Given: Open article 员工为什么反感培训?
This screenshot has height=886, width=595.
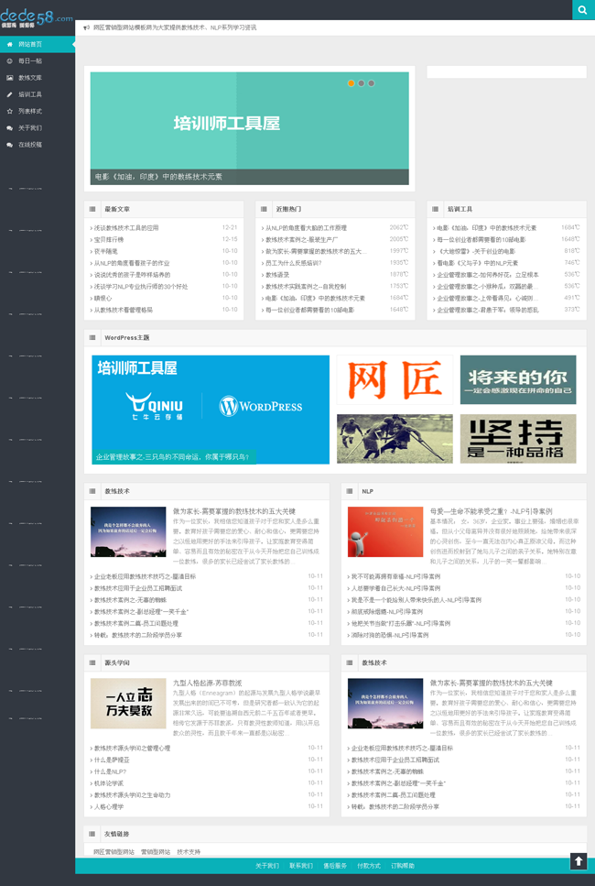Looking at the screenshot, I should point(294,263).
